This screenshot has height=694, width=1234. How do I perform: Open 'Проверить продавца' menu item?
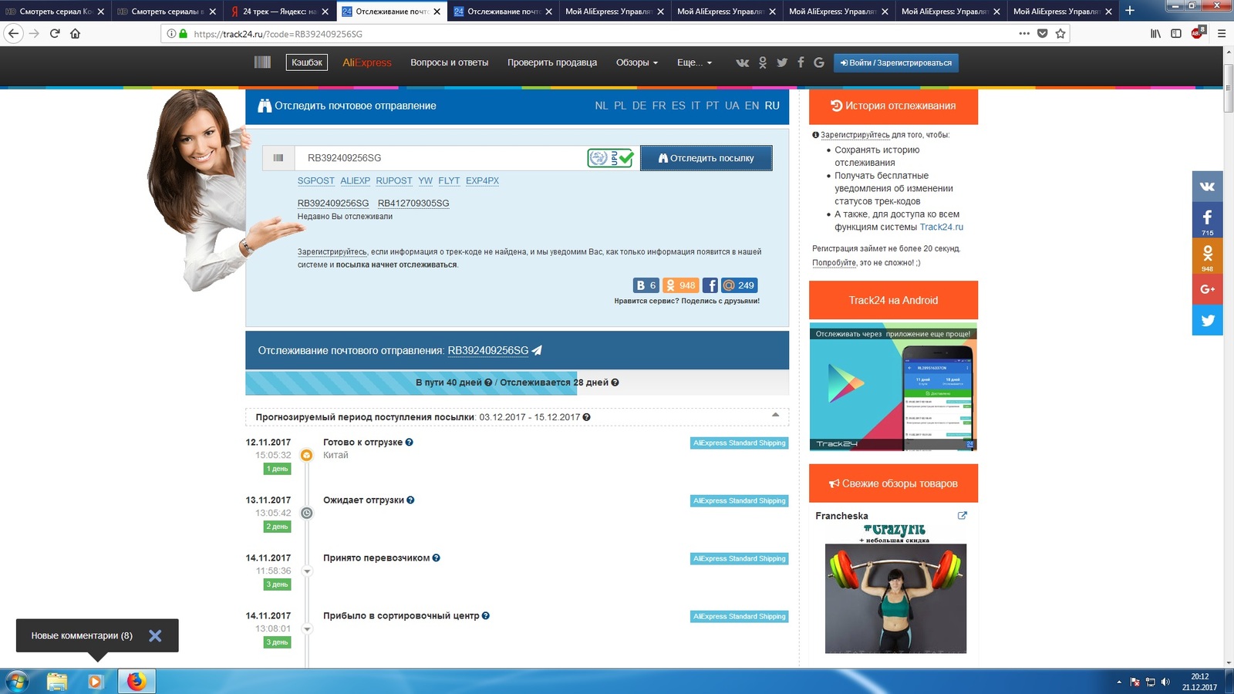click(x=552, y=62)
